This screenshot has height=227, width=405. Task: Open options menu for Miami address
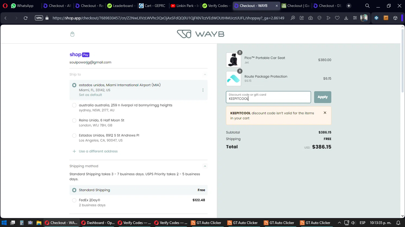[203, 90]
